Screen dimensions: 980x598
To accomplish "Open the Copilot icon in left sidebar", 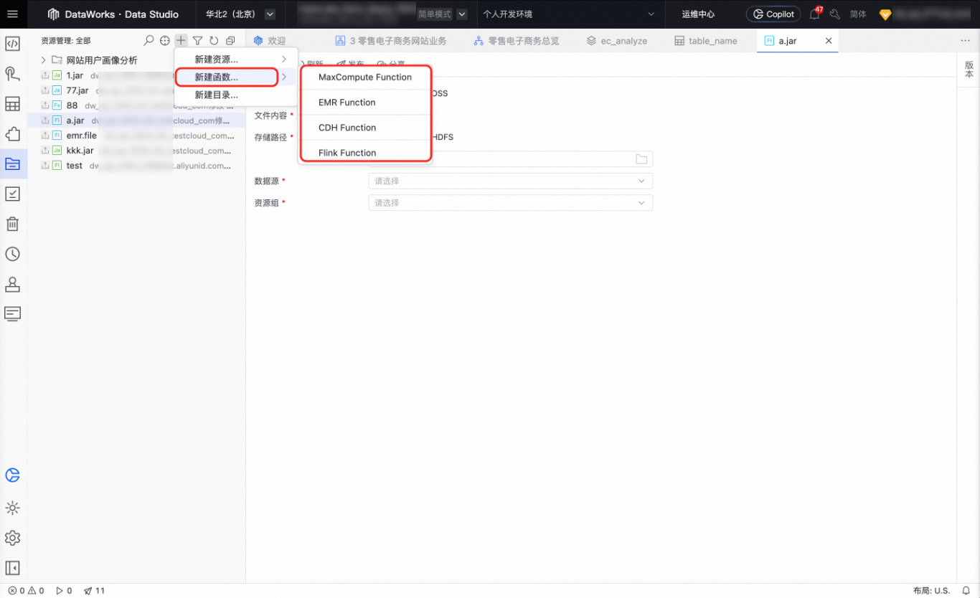I will click(12, 475).
